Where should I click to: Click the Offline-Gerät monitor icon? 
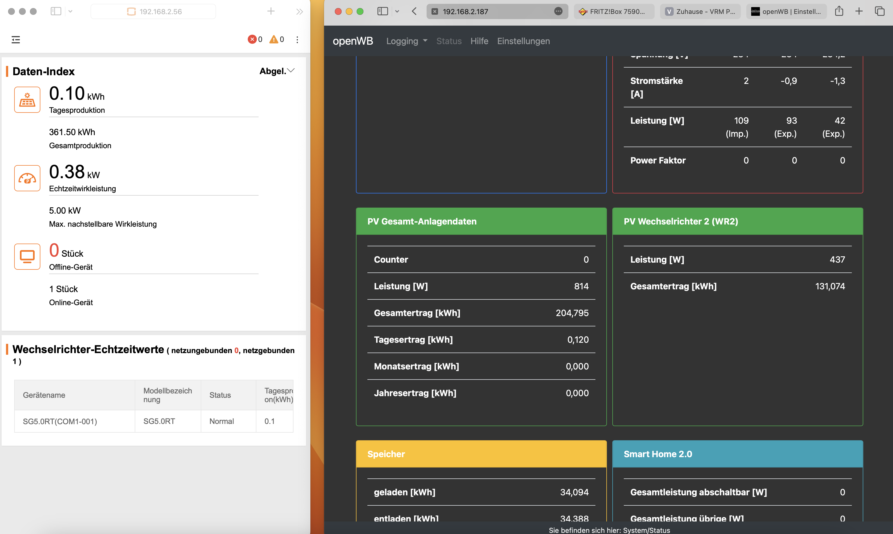pos(27,257)
